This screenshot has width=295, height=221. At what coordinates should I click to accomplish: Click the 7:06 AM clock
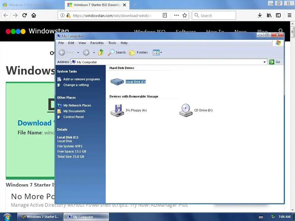click(284, 217)
